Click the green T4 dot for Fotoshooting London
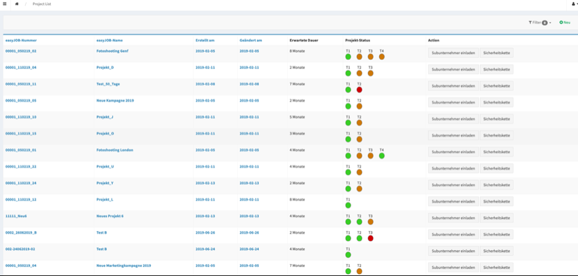The width and height of the screenshot is (578, 276). click(381, 156)
